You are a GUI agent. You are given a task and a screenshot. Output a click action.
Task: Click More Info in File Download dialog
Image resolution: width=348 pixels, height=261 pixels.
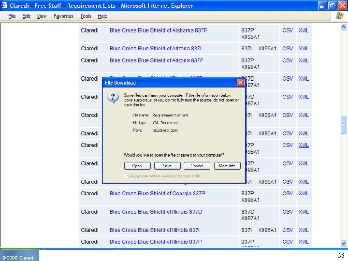coord(227,166)
